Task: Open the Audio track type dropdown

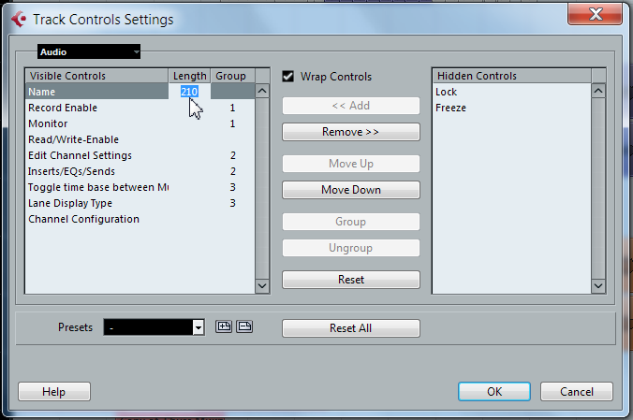Action: 89,51
